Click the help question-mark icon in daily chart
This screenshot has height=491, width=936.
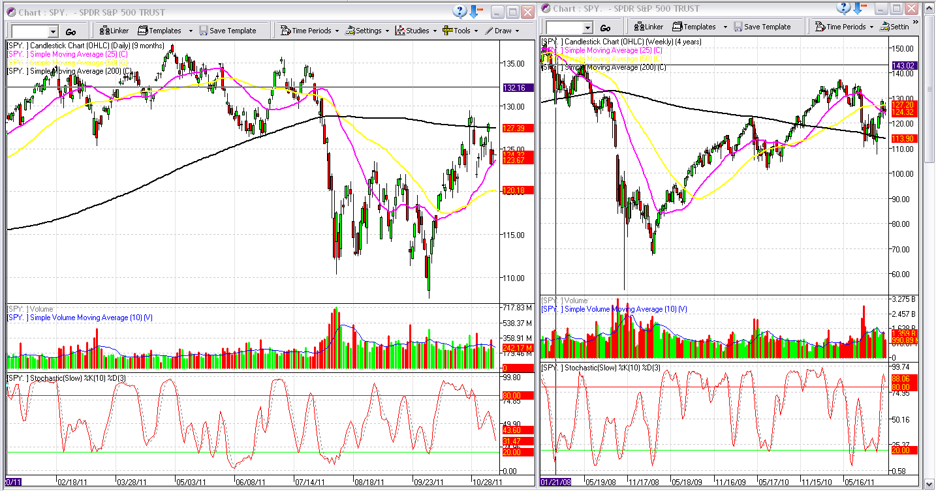(460, 11)
